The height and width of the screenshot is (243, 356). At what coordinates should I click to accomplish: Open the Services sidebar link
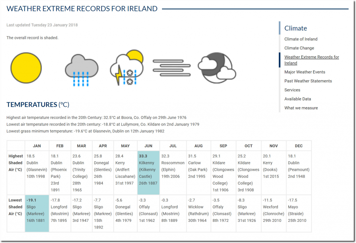point(292,90)
